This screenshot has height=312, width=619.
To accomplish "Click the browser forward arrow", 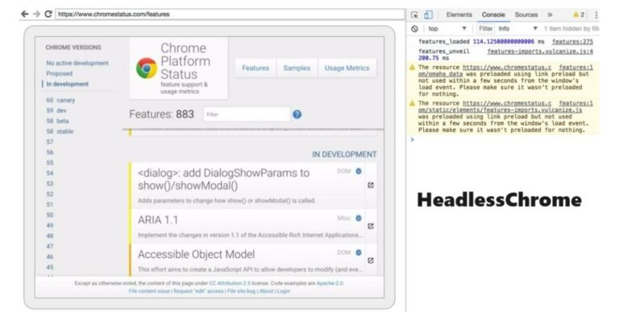I will tap(36, 14).
